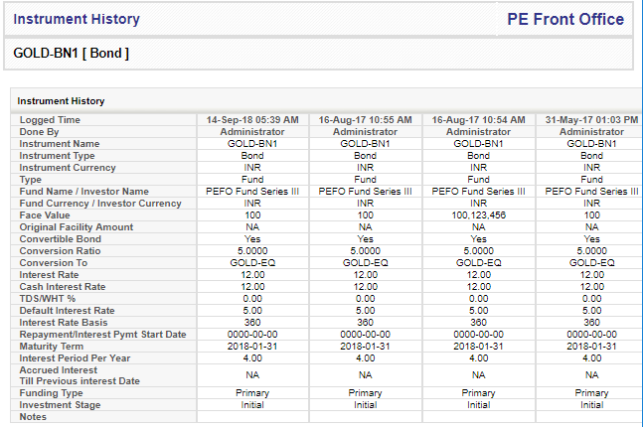Select the Funding Type row label

pos(51,393)
